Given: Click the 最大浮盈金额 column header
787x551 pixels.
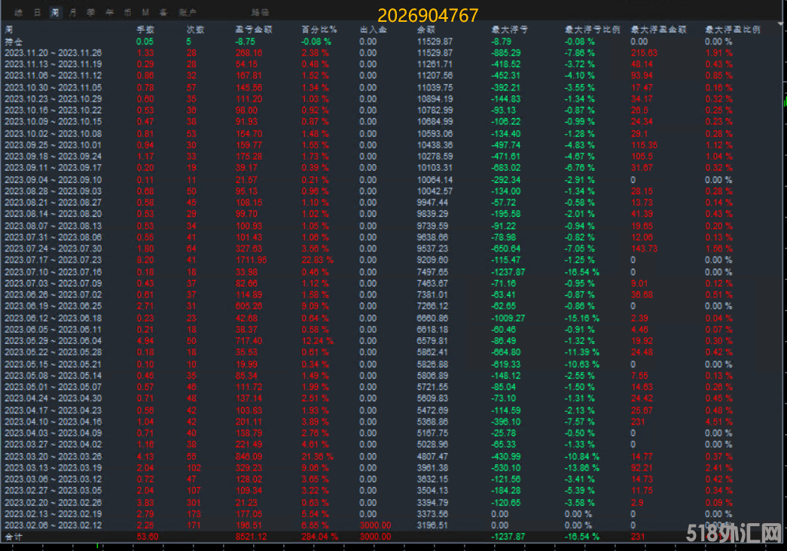Looking at the screenshot, I should [658, 30].
